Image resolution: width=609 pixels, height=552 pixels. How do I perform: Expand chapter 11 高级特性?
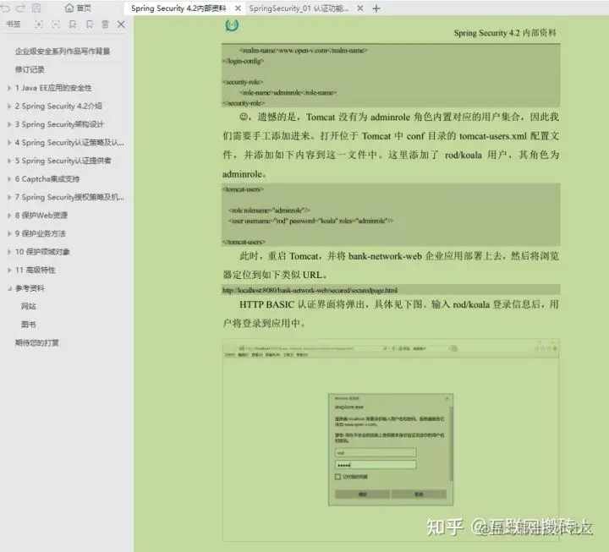(9, 271)
